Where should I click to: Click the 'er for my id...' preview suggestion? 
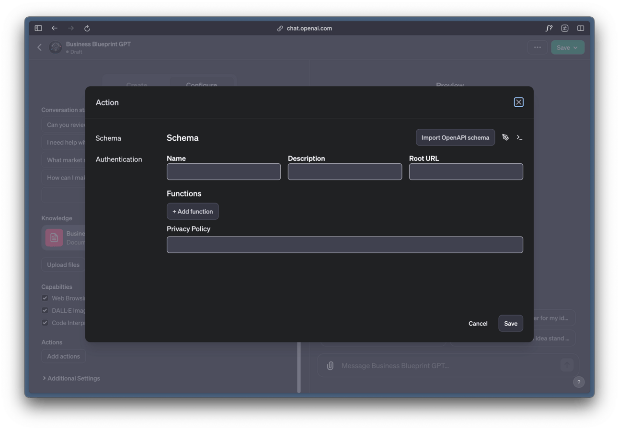pyautogui.click(x=554, y=318)
